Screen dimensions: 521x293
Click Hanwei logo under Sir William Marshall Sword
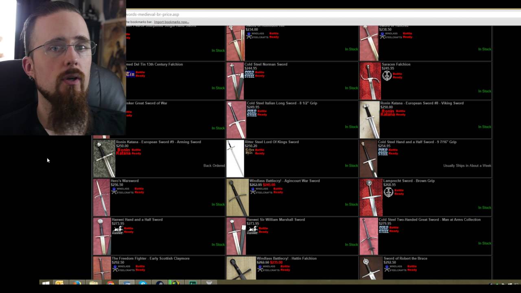click(252, 230)
